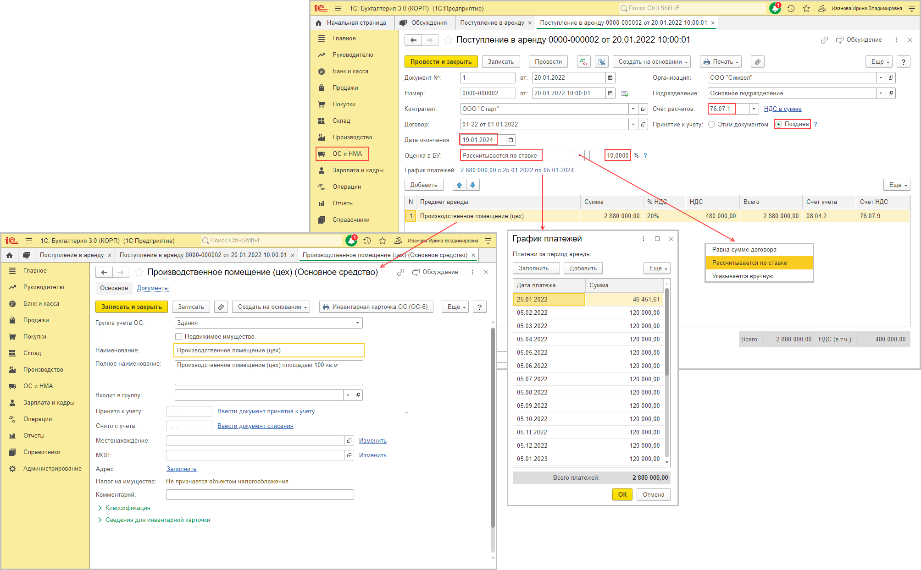Toggle Недвижимое имущество checkbox
The image size is (921, 570).
179,337
